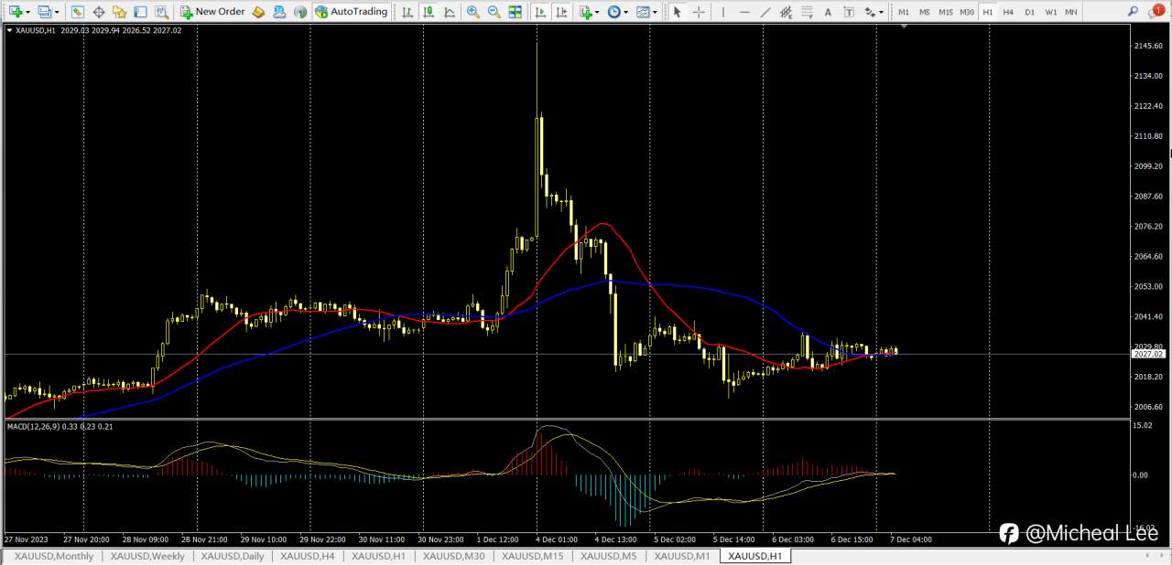
Task: Select the text label tool (A)
Action: coord(828,12)
